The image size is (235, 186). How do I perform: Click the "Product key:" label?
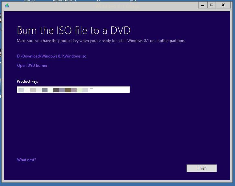(x=27, y=81)
